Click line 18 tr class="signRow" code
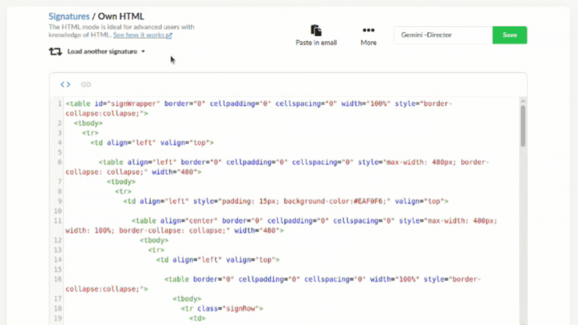This screenshot has width=578, height=325. click(x=222, y=308)
